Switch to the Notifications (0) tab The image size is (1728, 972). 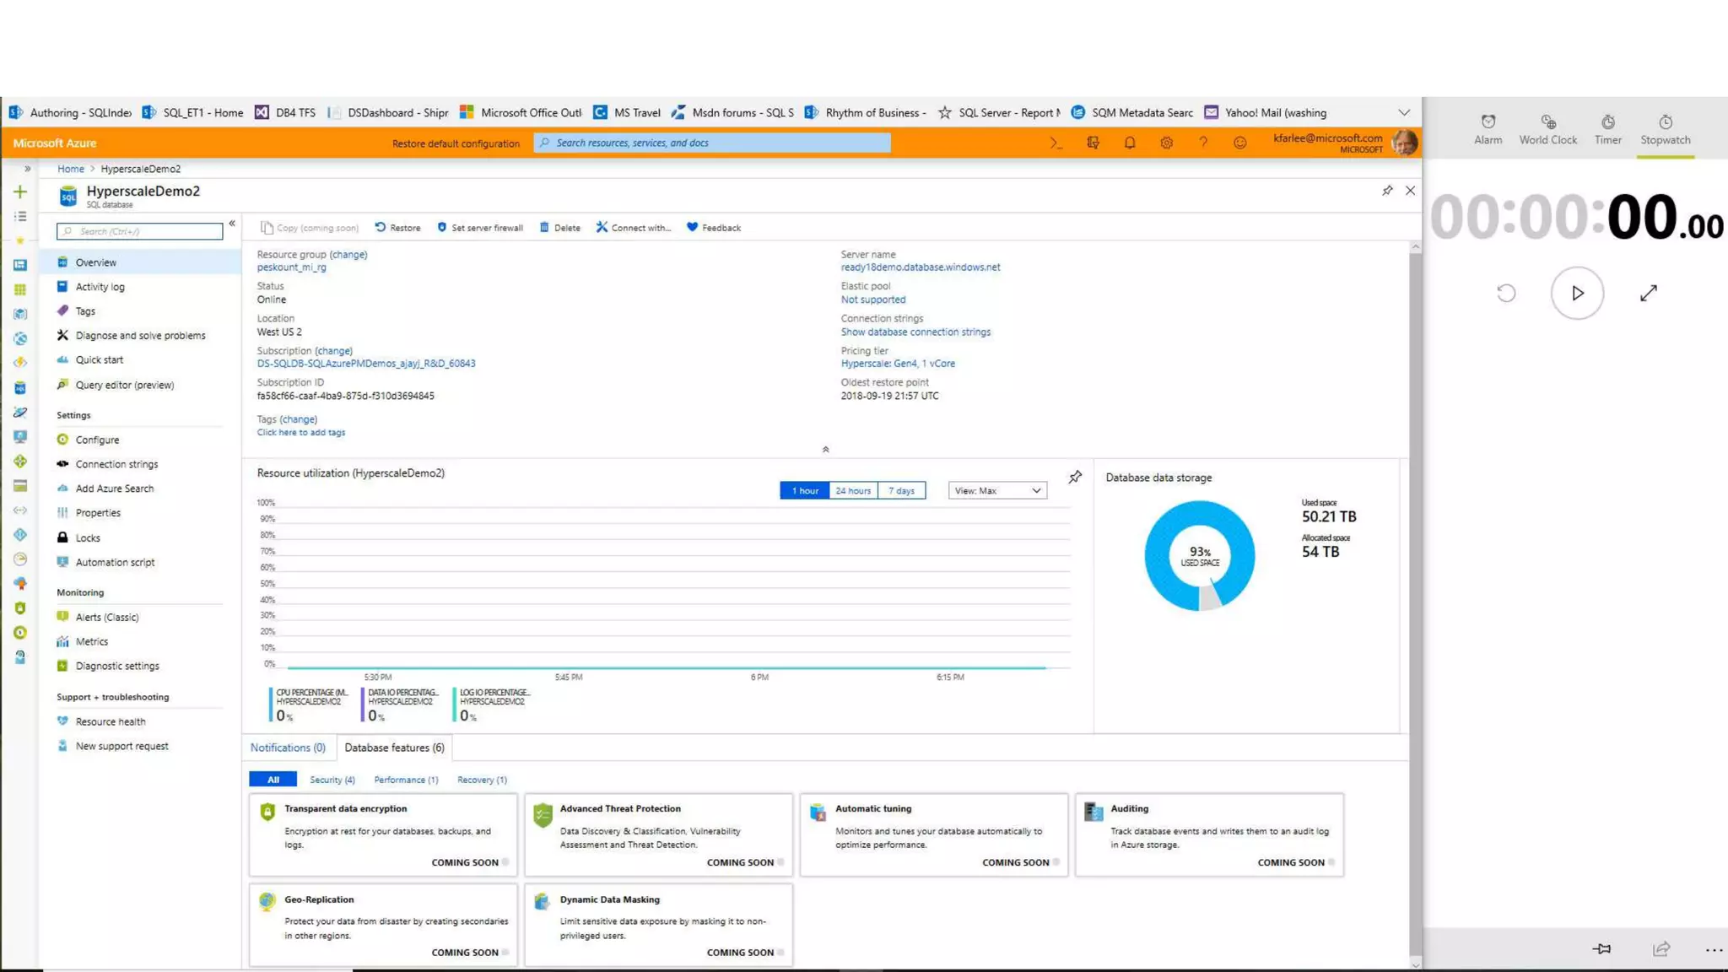point(288,748)
